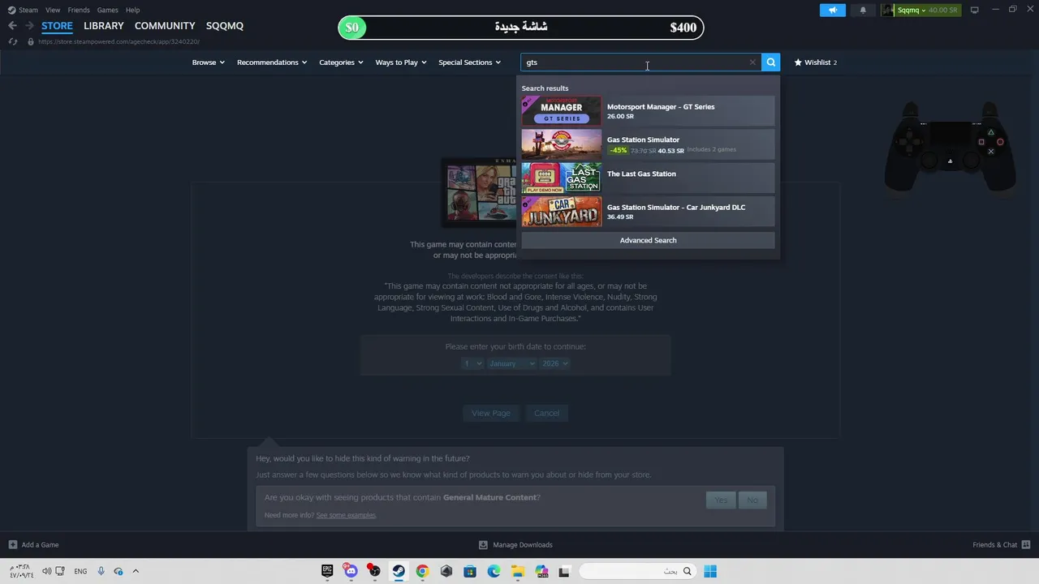Expand the Categories dropdown

coord(341,62)
